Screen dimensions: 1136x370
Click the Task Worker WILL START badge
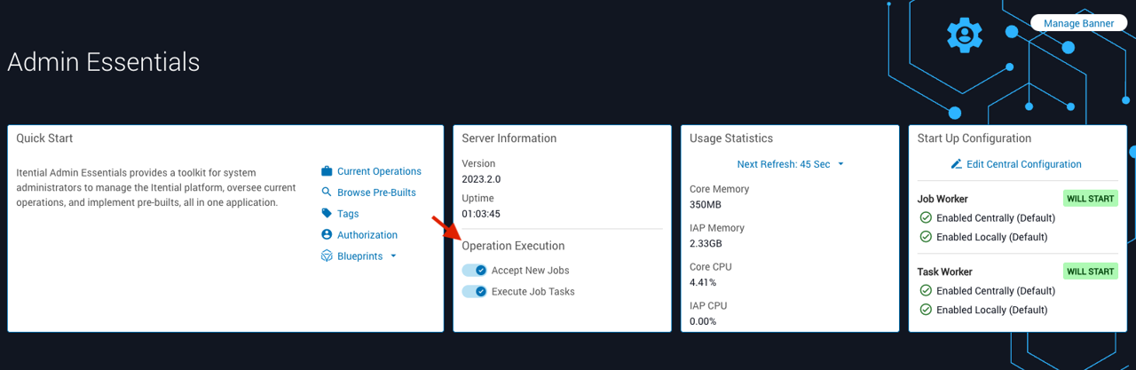pos(1091,272)
